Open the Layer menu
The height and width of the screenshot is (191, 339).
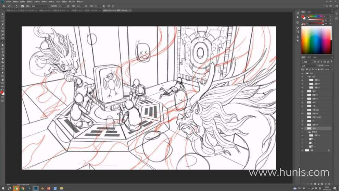click(29, 1)
